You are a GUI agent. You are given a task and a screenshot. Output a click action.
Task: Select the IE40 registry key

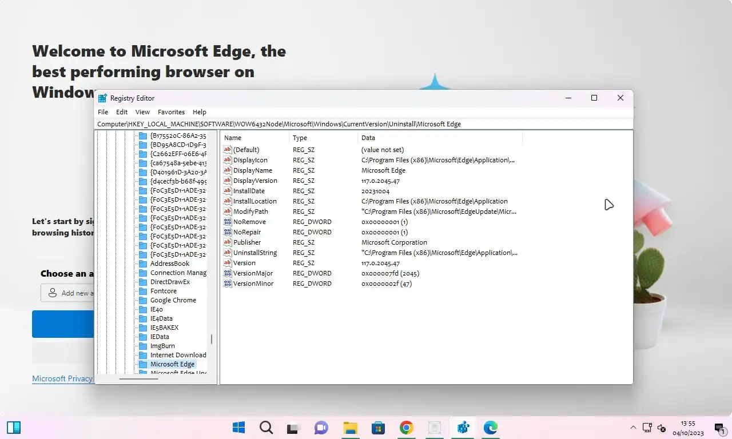click(x=157, y=309)
